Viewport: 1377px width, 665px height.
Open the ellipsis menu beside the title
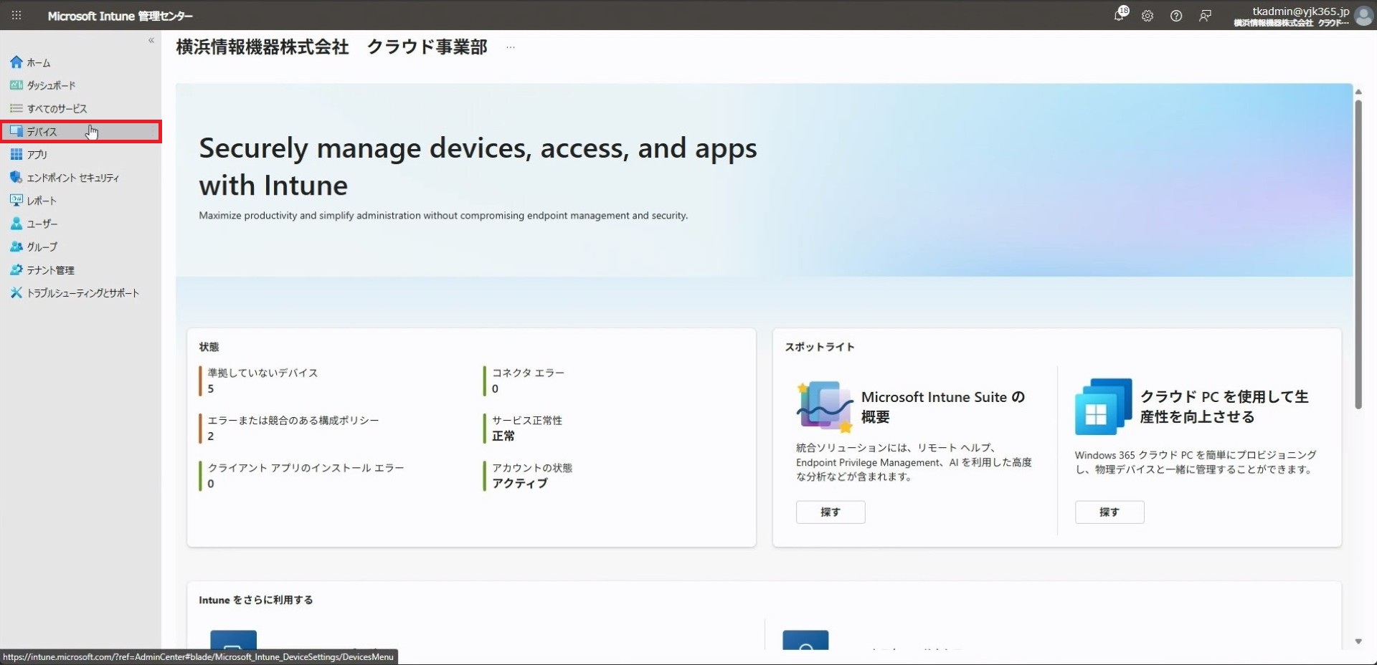[510, 47]
